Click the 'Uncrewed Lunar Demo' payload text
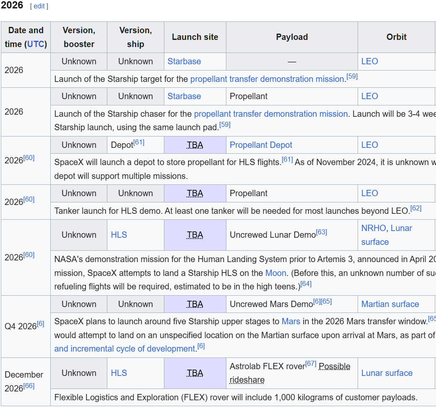This screenshot has height=407, width=436. click(273, 235)
